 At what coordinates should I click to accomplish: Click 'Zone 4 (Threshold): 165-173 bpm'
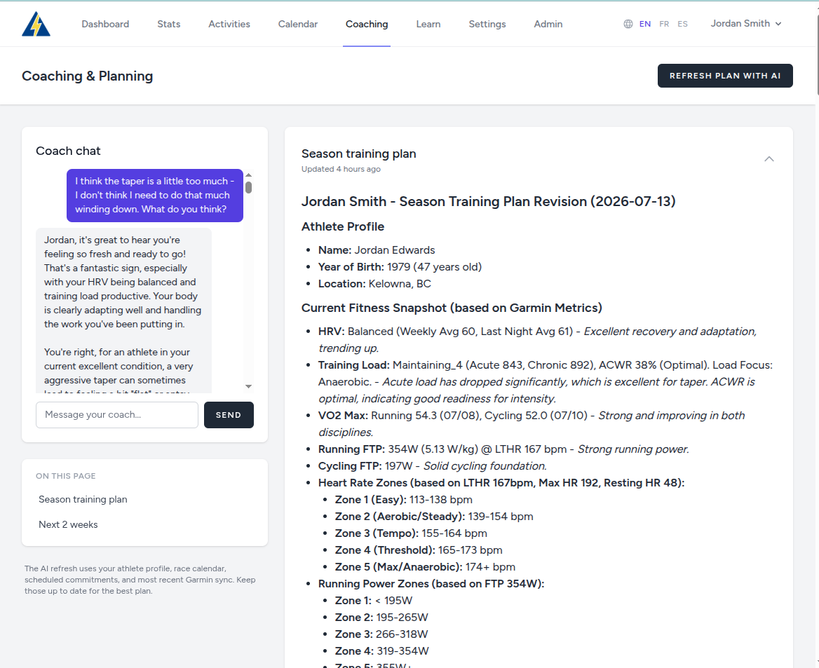(x=419, y=550)
